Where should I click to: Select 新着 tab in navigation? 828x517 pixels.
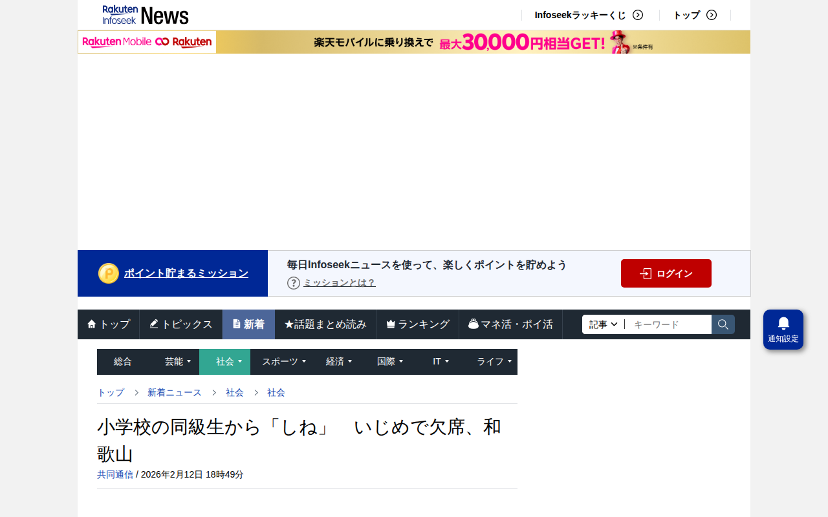tap(248, 324)
